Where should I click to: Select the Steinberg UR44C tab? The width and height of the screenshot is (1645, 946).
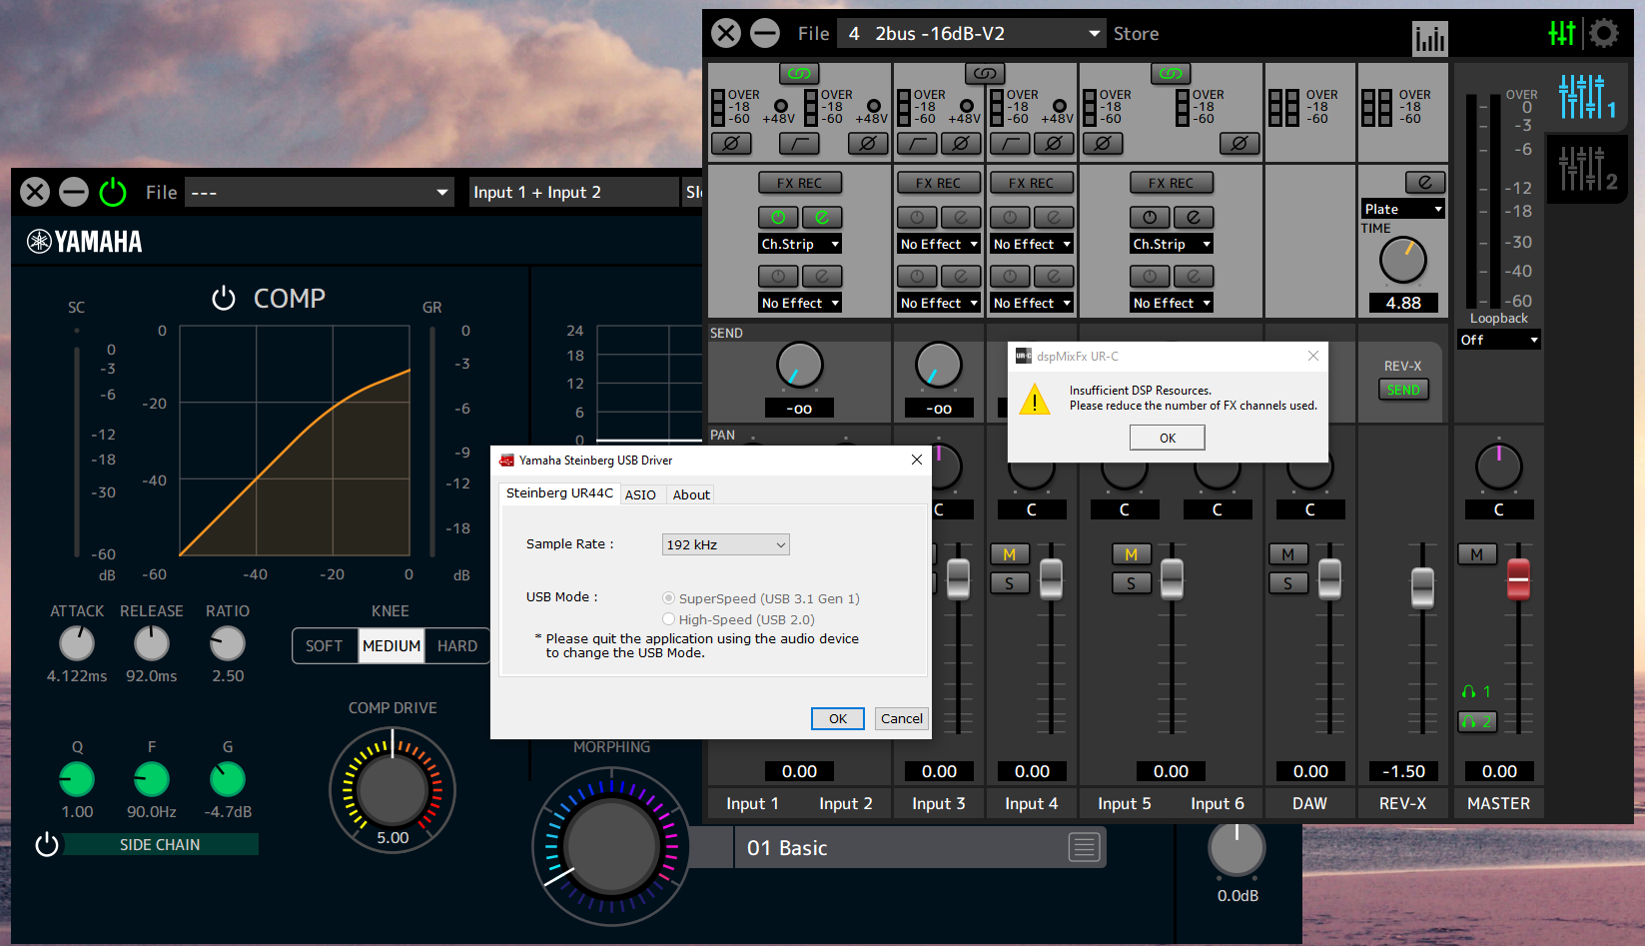click(x=559, y=493)
